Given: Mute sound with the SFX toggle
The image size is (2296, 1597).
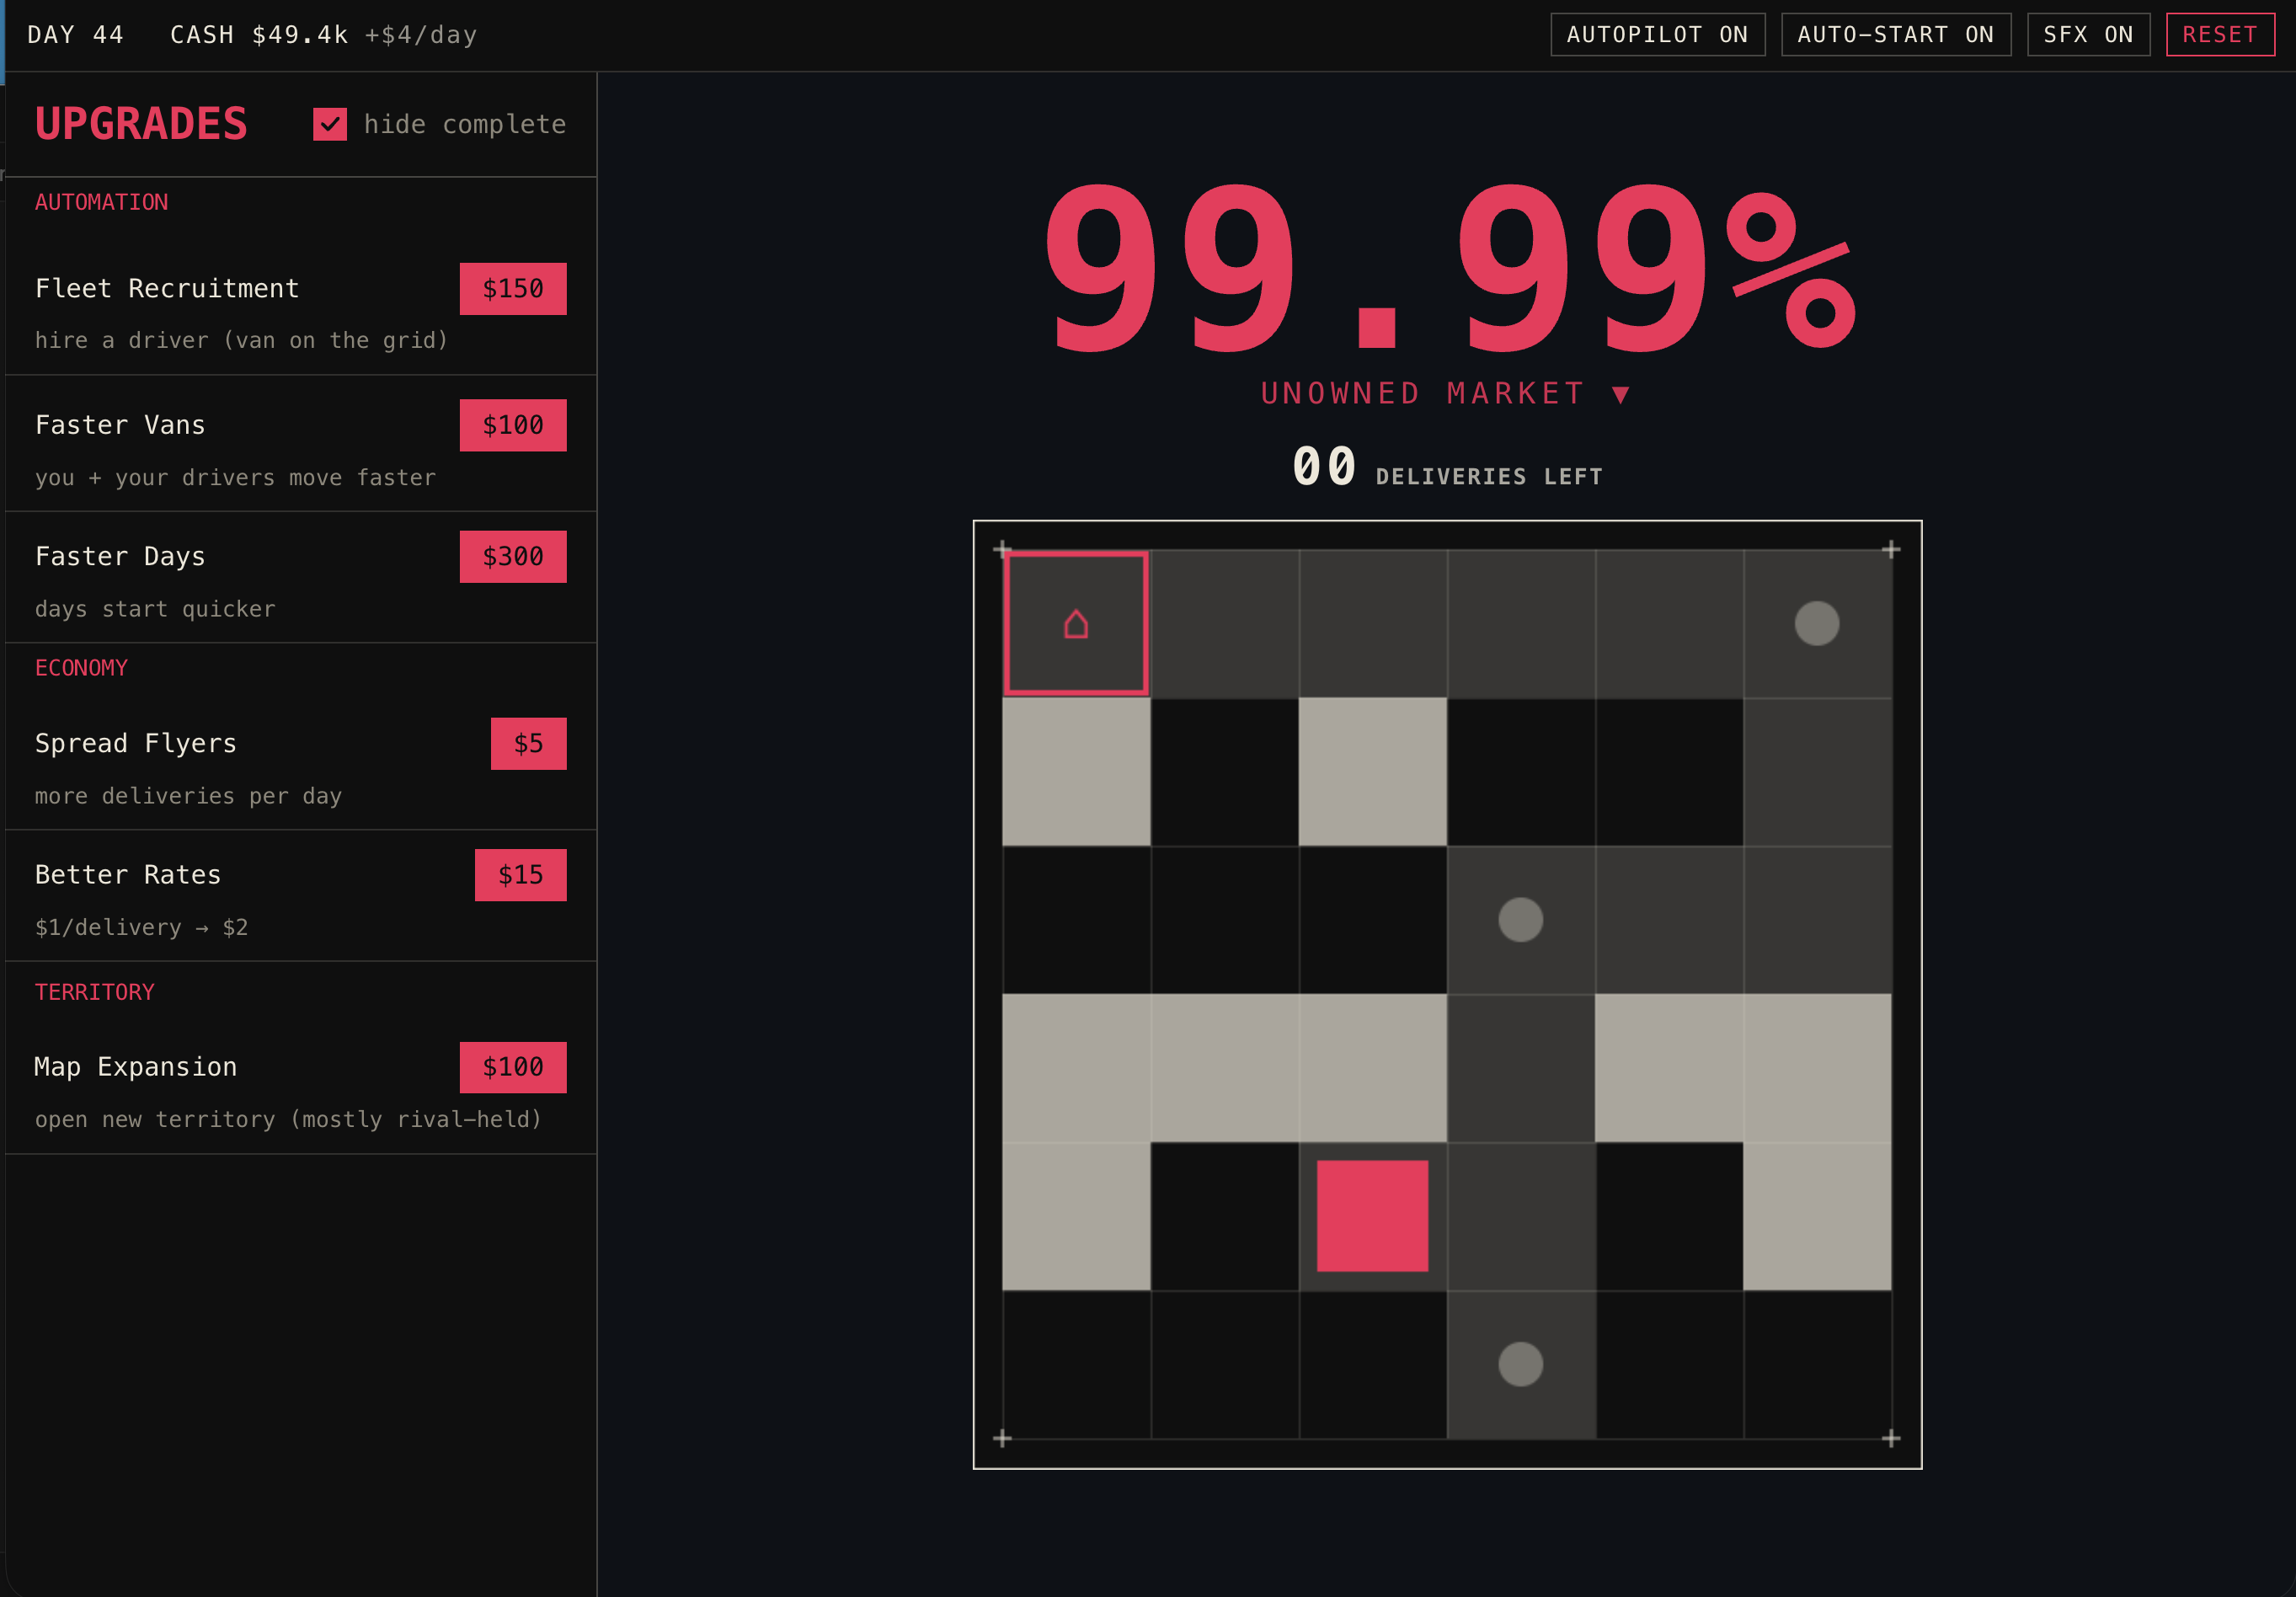Looking at the screenshot, I should (2088, 35).
